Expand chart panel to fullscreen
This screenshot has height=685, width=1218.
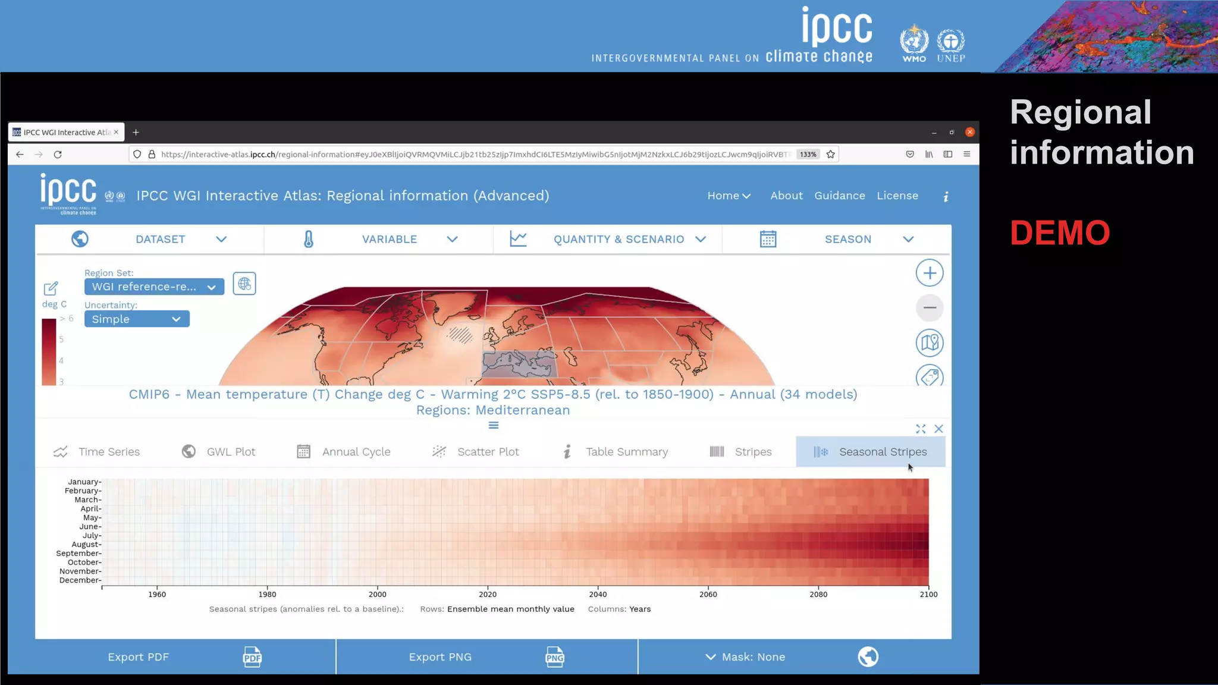[x=921, y=429]
